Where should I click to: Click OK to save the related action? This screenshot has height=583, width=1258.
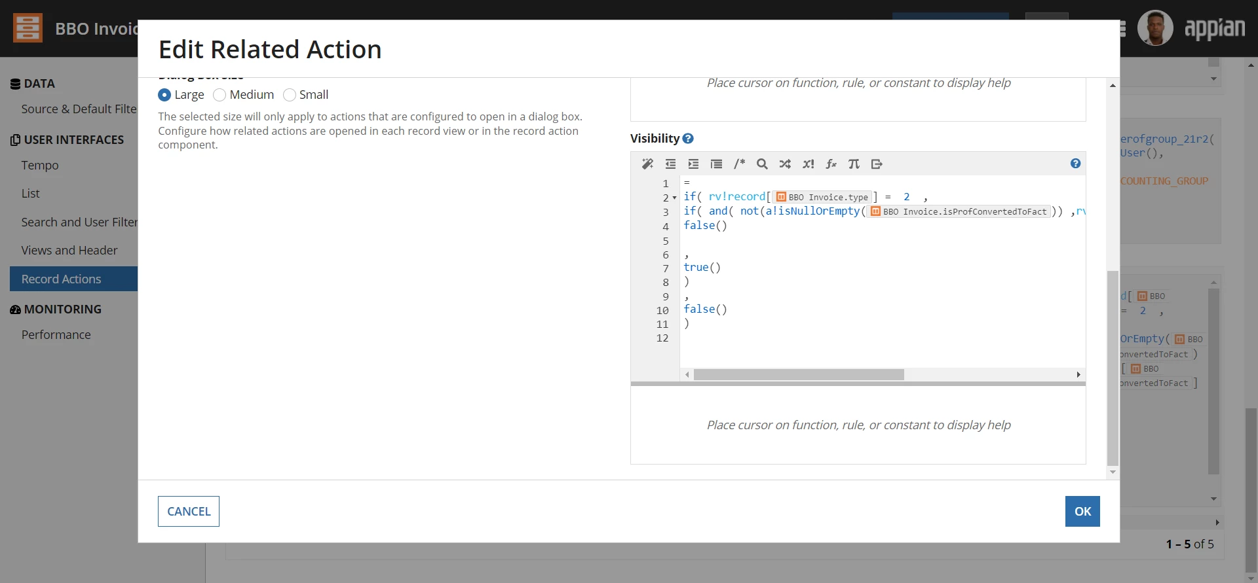(1082, 512)
